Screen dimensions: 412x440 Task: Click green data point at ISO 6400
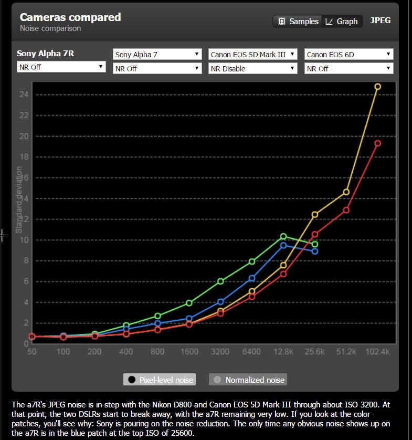[x=252, y=262]
